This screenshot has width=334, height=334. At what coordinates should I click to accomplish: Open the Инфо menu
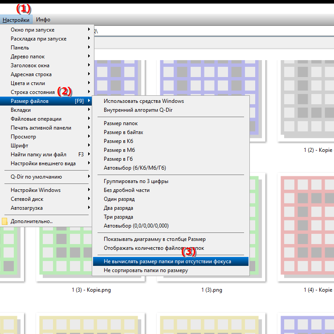pos(43,20)
